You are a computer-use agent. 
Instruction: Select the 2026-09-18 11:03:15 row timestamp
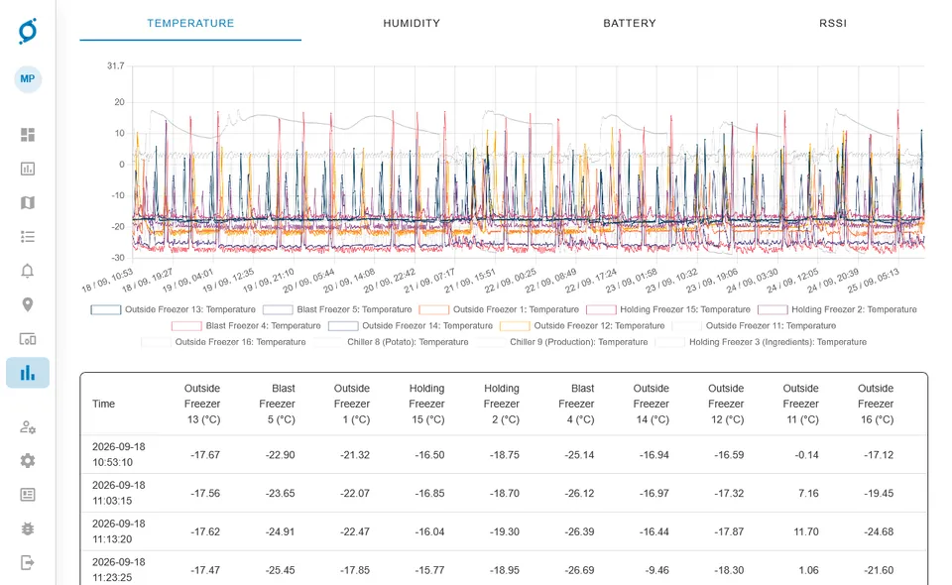pyautogui.click(x=118, y=494)
